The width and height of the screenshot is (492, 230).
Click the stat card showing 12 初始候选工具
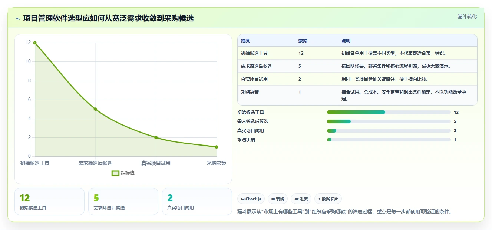[x=49, y=201]
